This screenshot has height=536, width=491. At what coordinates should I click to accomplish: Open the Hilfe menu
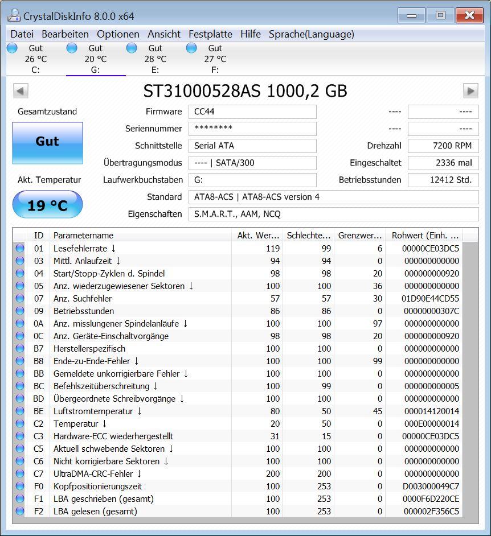pyautogui.click(x=251, y=34)
